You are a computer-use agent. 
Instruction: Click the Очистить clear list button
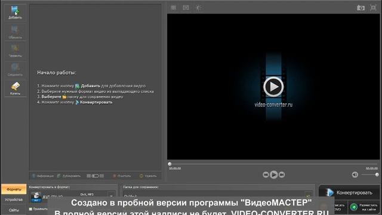pos(122,176)
